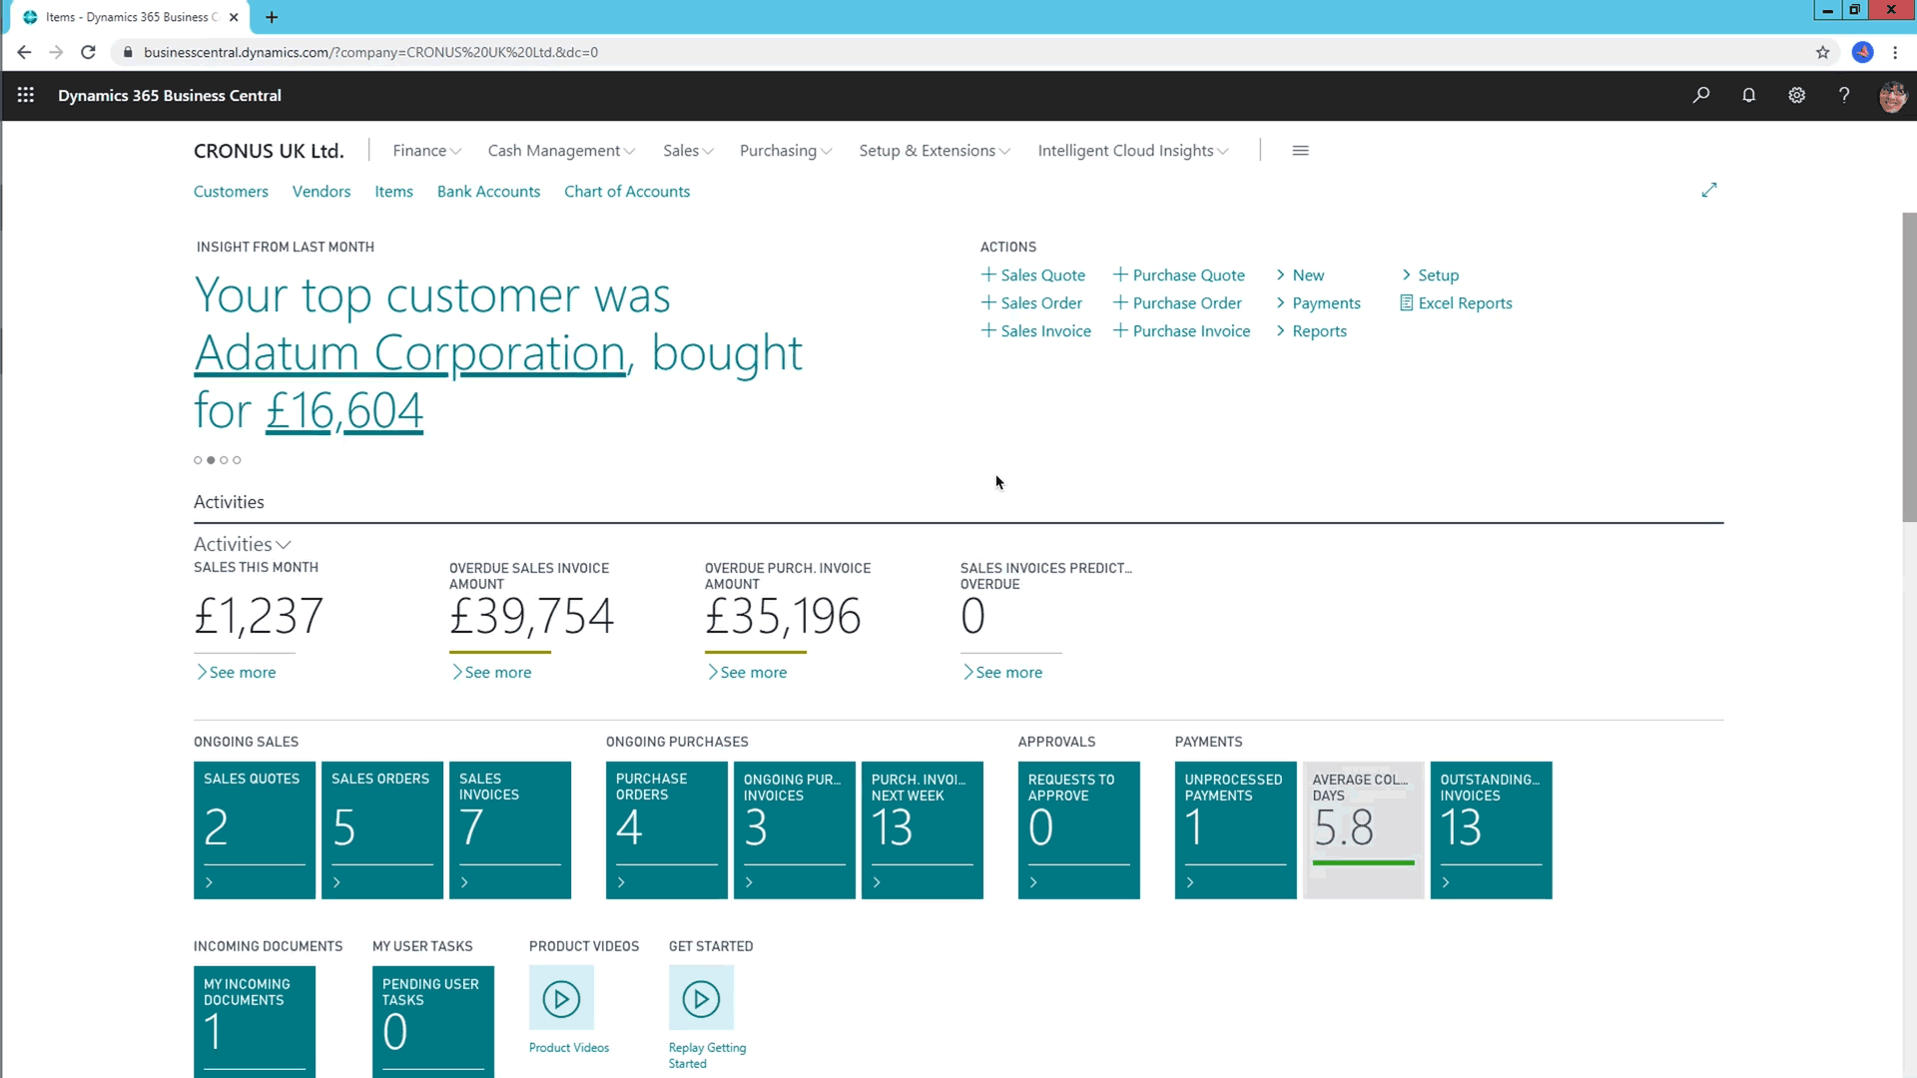Screen dimensions: 1917x1078
Task: Click the vertical page scrollbar
Action: click(1909, 367)
